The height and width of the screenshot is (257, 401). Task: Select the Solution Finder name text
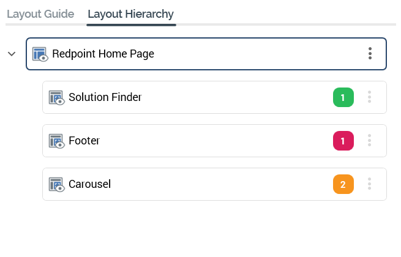coord(105,97)
